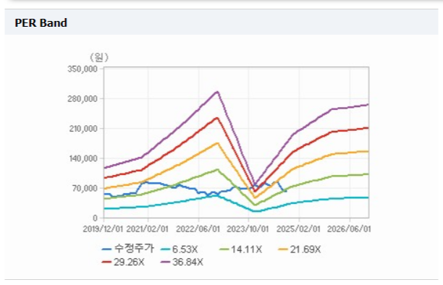443x285 pixels.
Task: Click the 280,000 y-axis label
Action: (83, 99)
